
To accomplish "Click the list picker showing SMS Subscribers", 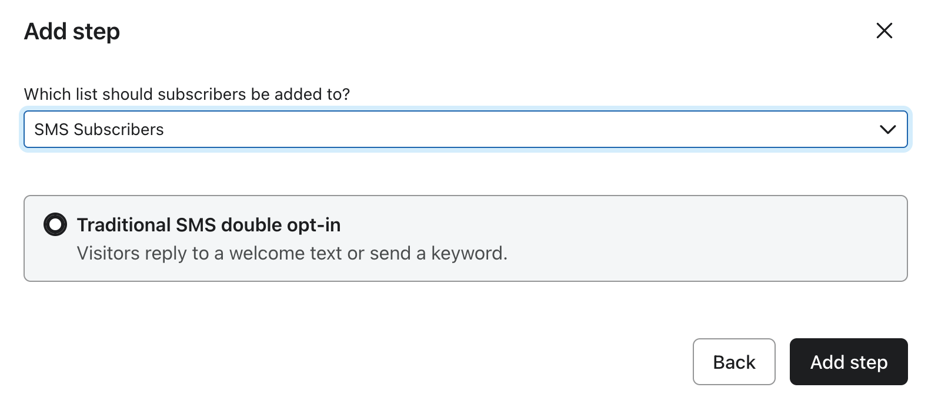I will pos(465,129).
